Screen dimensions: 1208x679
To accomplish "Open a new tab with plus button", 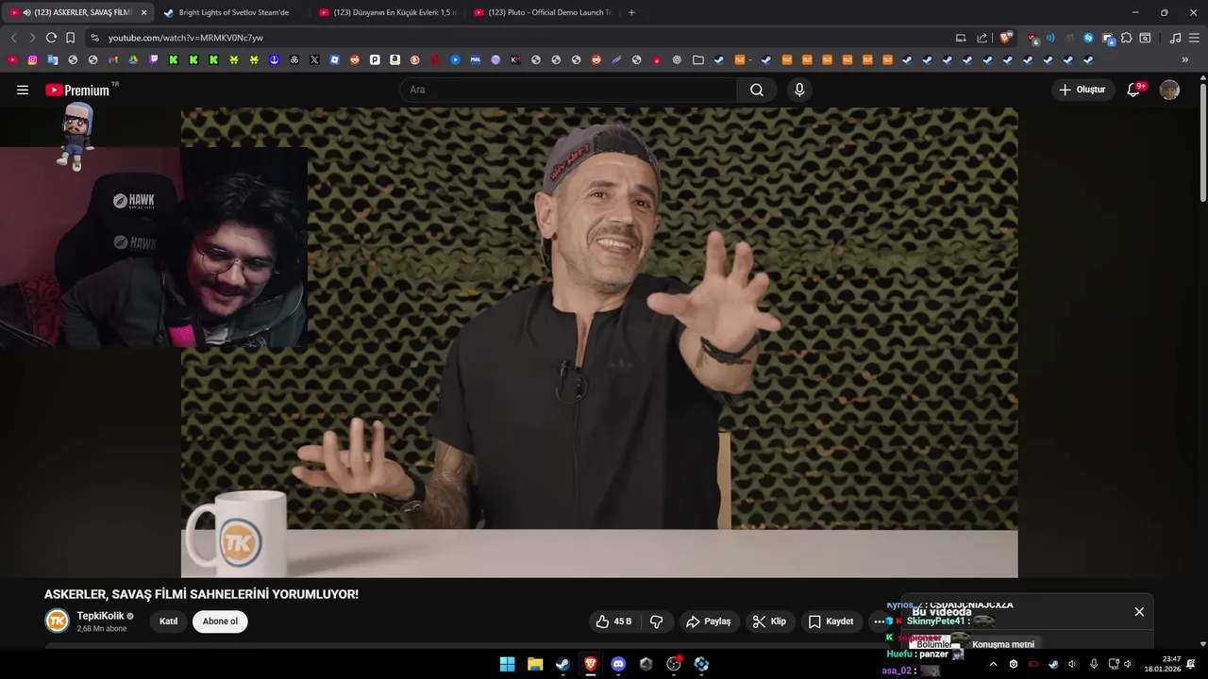I will pos(631,12).
